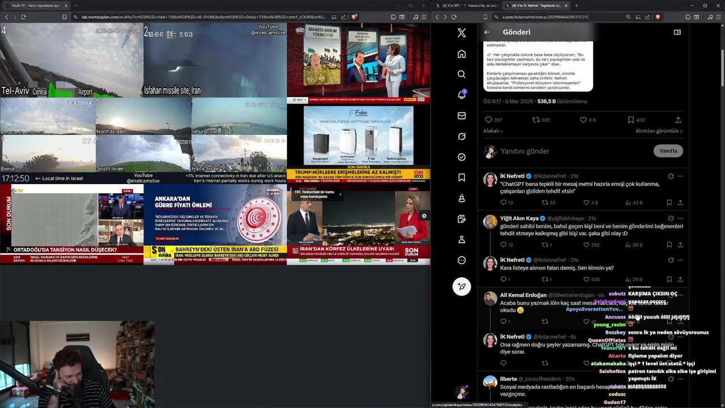Open the Brave menu in X window
The image size is (725, 408).
pyautogui.click(x=718, y=17)
